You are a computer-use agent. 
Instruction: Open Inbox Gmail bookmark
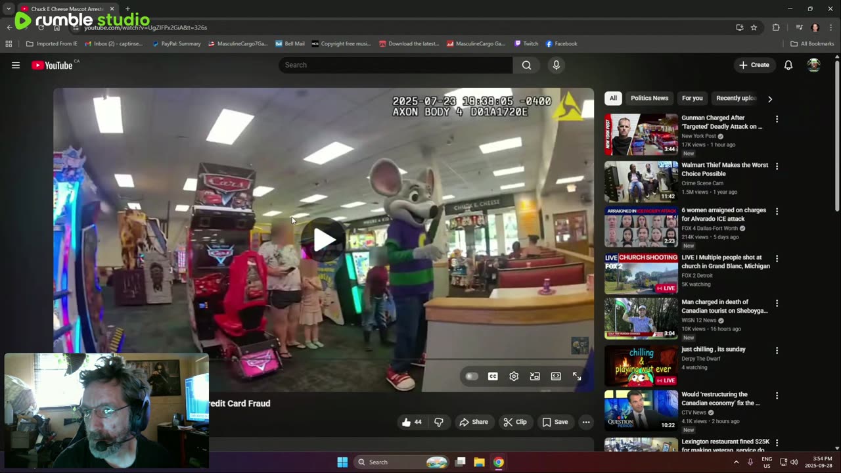coord(114,44)
